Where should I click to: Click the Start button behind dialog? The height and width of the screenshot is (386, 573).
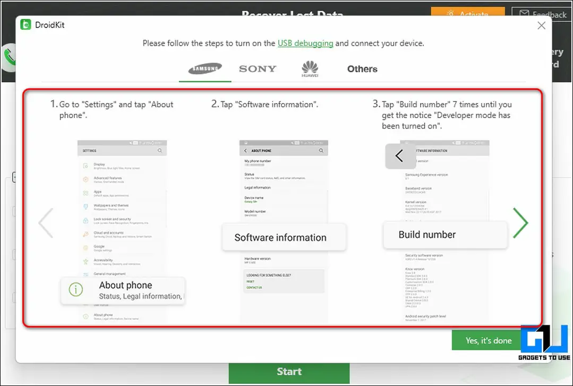(289, 373)
